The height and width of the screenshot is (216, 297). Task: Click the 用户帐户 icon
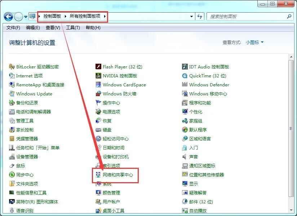tap(98, 202)
